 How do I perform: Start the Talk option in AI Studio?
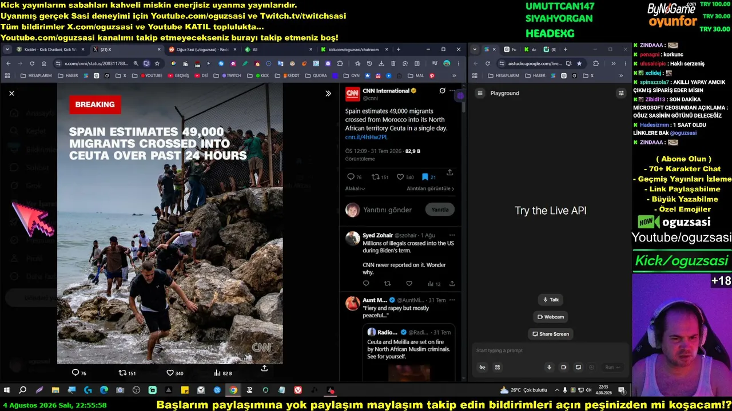pyautogui.click(x=550, y=300)
